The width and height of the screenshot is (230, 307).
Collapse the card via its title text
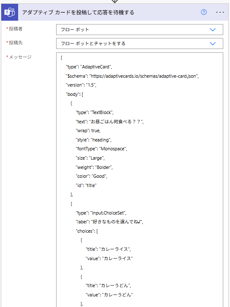click(x=78, y=12)
